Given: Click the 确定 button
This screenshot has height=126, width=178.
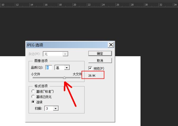Looking at the screenshot, I should [x=100, y=53].
